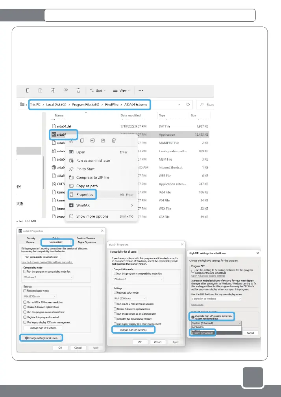Image resolution: width=281 pixels, height=397 pixels.
Task: Open Digital Signatures tab
Action: (x=87, y=242)
